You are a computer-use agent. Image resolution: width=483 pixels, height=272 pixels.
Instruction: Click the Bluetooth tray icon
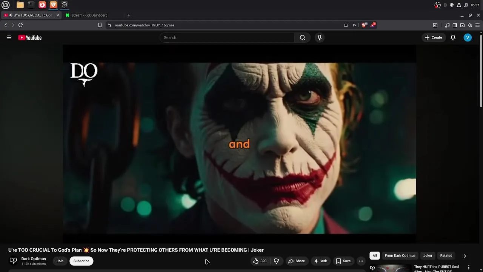pyautogui.click(x=445, y=5)
